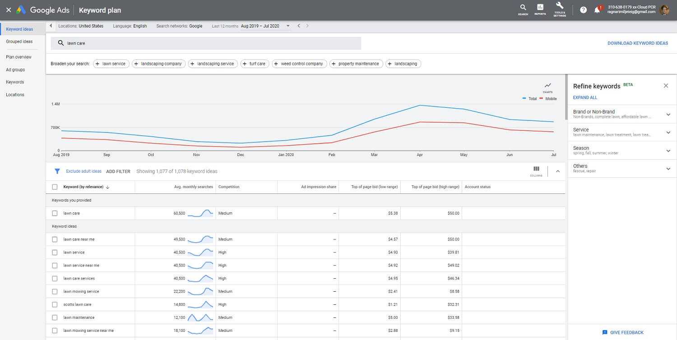The height and width of the screenshot is (340, 677).
Task: Check 'lawn mowing service near me' checkbox
Action: (x=55, y=331)
